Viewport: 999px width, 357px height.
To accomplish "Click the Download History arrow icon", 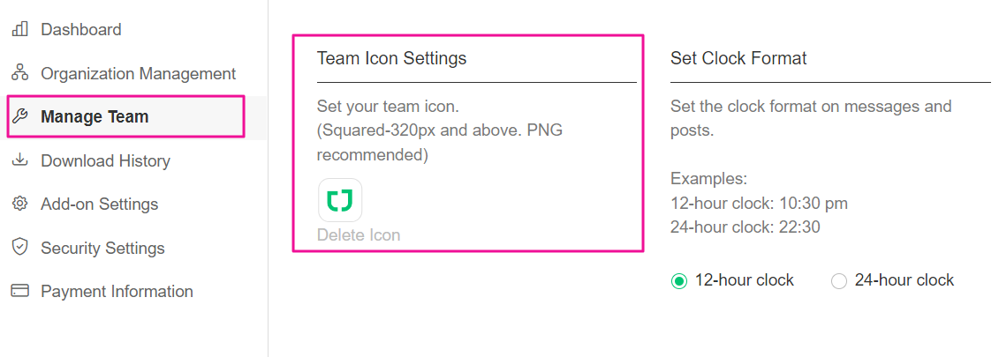I will (x=19, y=160).
